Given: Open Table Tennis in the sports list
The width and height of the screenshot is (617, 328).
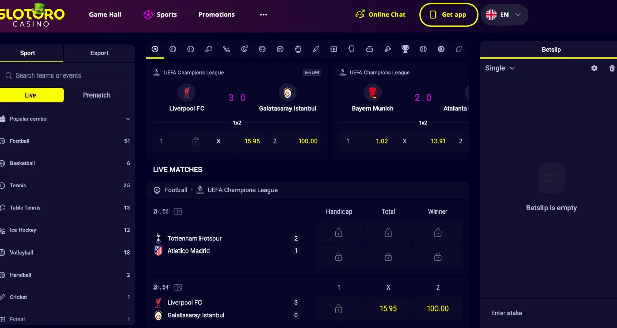Looking at the screenshot, I should click(66, 208).
